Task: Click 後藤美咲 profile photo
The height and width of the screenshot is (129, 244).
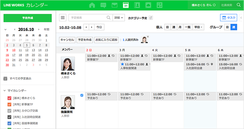Action: [68, 102]
